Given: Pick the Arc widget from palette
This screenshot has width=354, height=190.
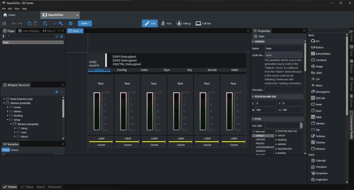Looking at the screenshot, I should point(315,41).
